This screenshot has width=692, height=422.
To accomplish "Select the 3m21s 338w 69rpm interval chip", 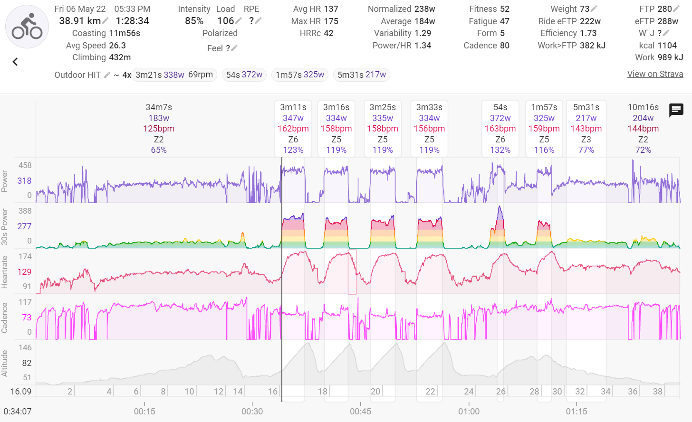I will (174, 75).
